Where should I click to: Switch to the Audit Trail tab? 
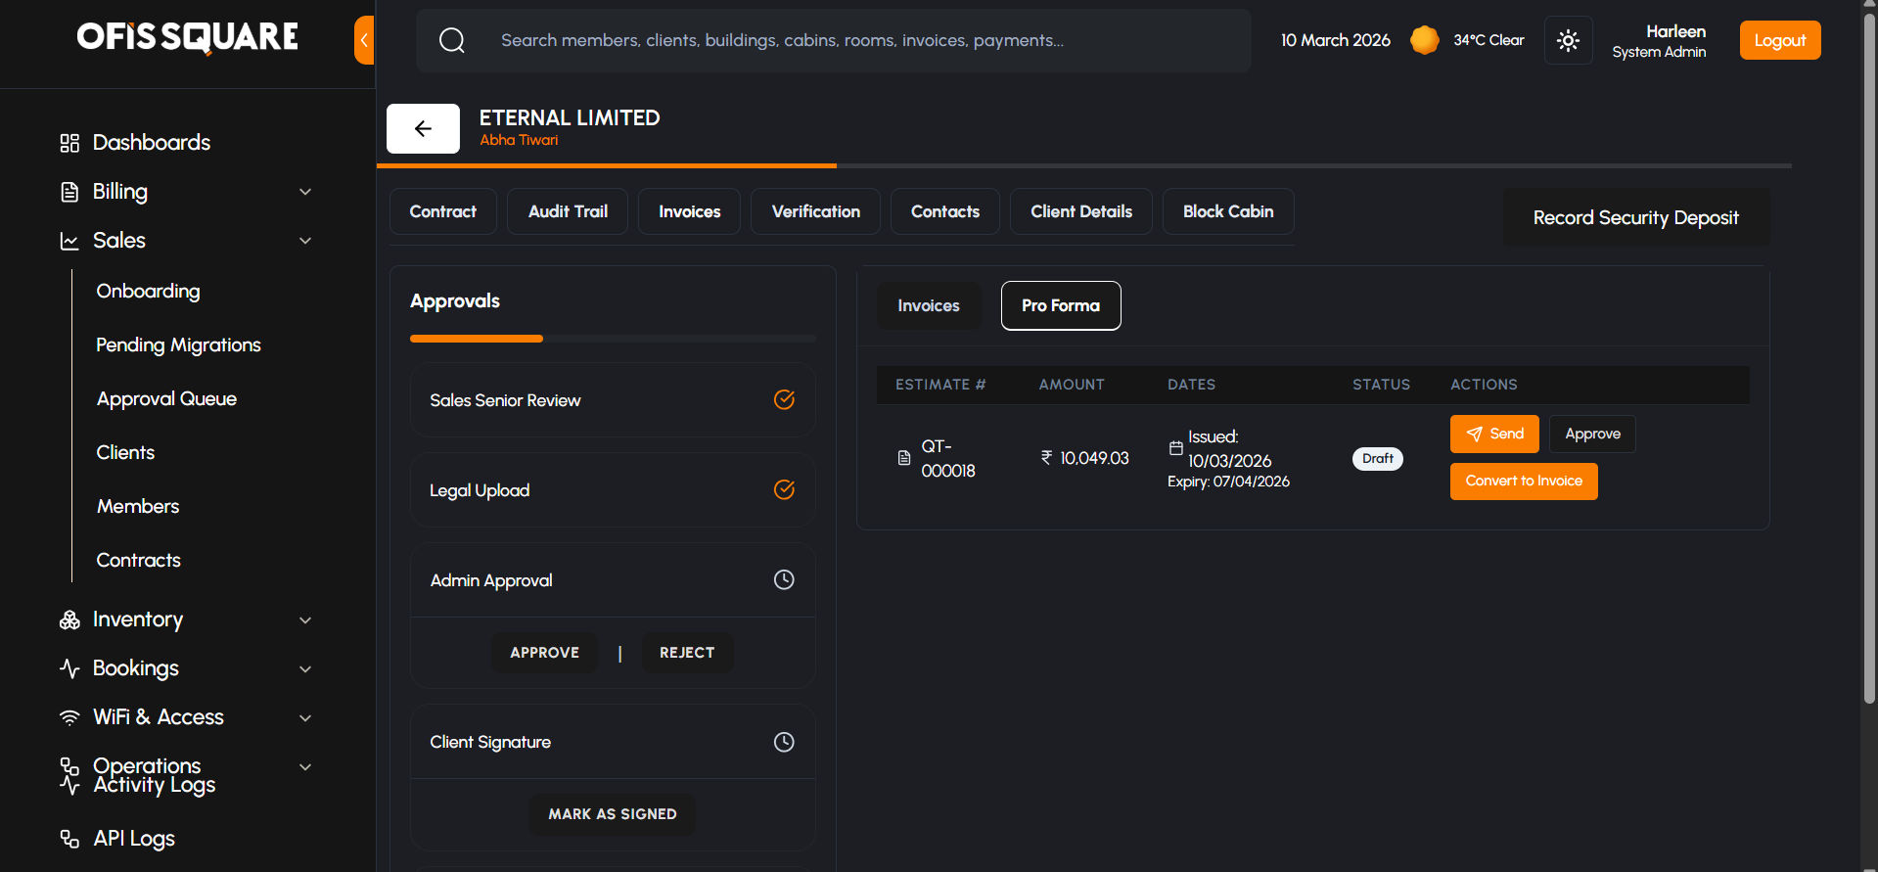pyautogui.click(x=568, y=211)
